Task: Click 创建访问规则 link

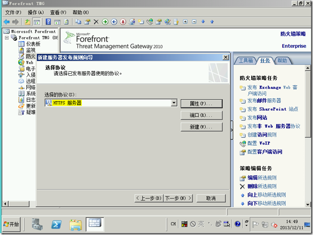Action: point(262,135)
